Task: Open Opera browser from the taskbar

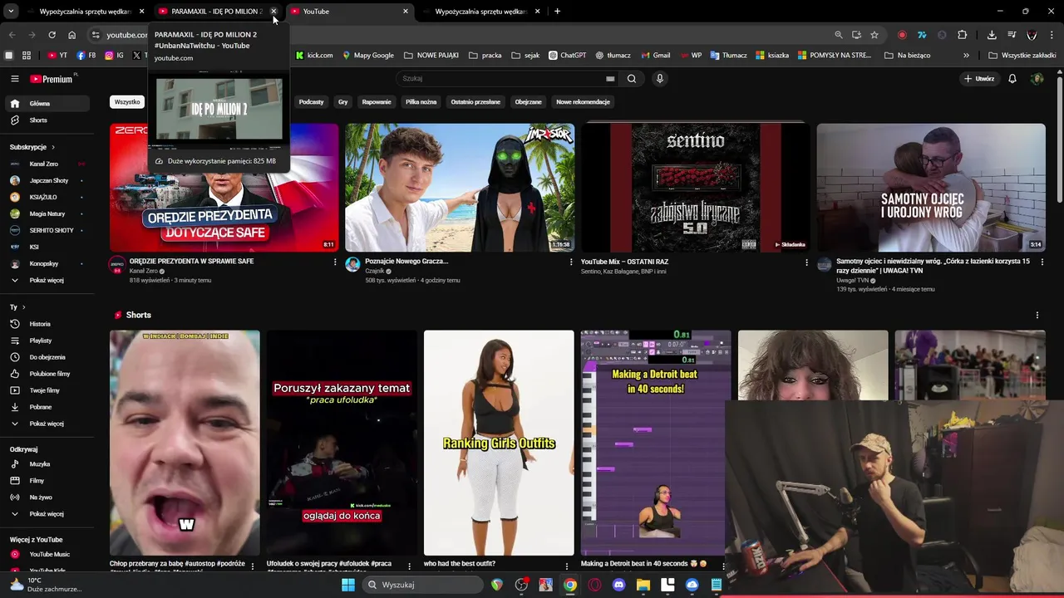Action: [594, 585]
